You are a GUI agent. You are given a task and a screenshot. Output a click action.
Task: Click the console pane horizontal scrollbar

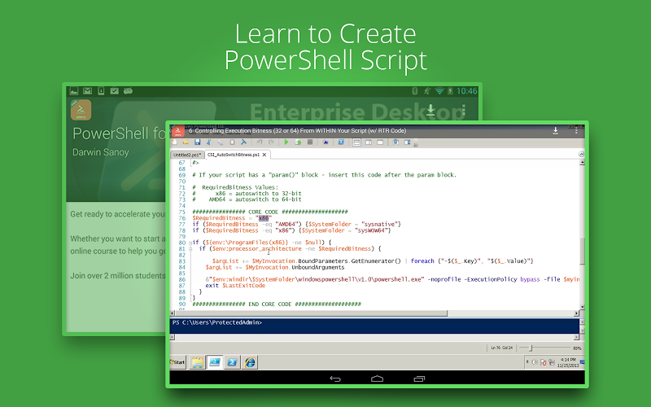374,337
